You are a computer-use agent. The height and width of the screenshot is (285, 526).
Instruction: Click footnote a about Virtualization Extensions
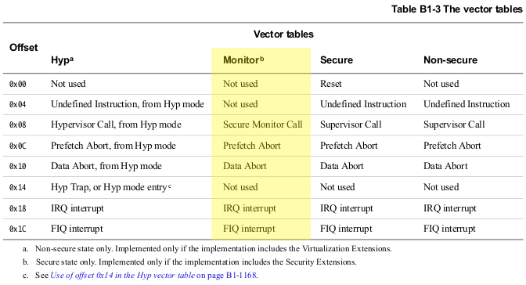[x=207, y=249]
